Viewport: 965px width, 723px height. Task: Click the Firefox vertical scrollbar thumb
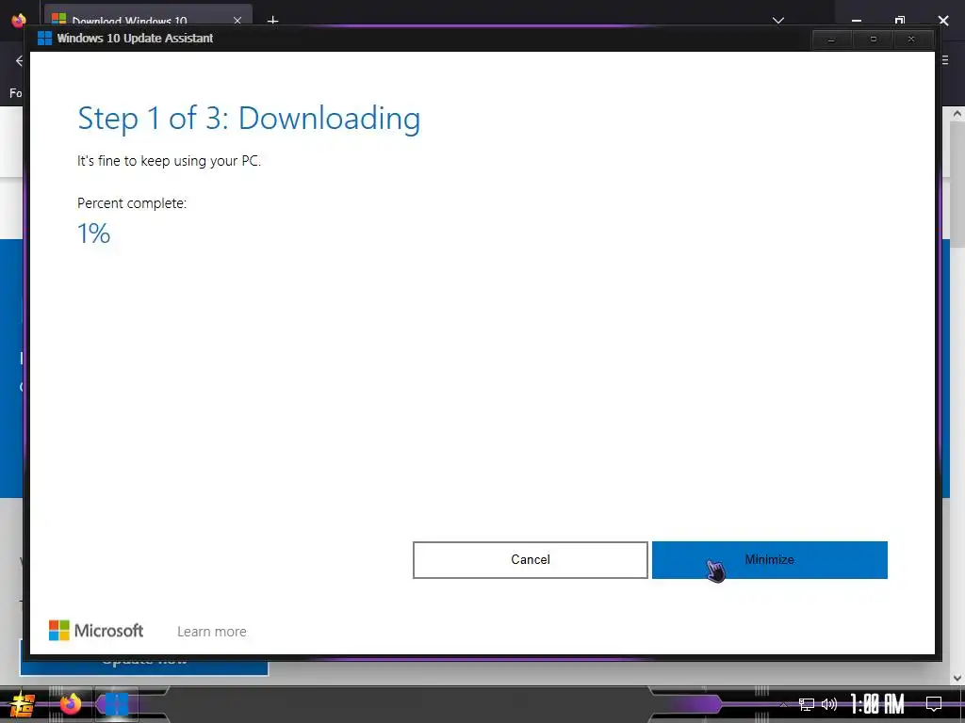coord(957,185)
